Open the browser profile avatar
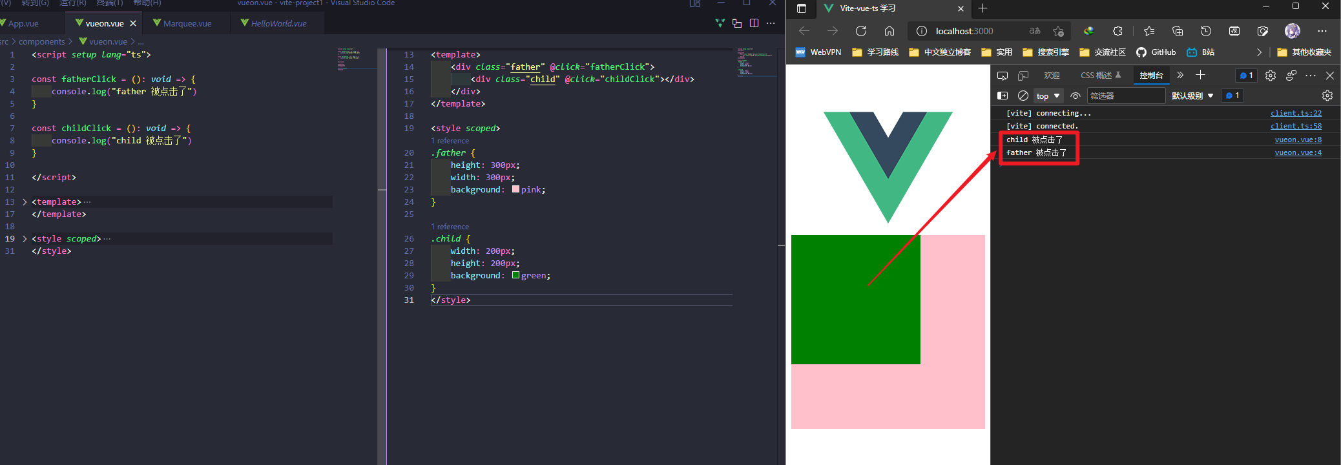Viewport: 1341px width, 465px height. click(x=1293, y=31)
